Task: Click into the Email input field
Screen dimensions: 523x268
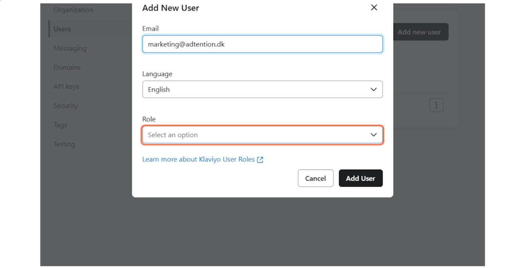Action: tap(262, 44)
